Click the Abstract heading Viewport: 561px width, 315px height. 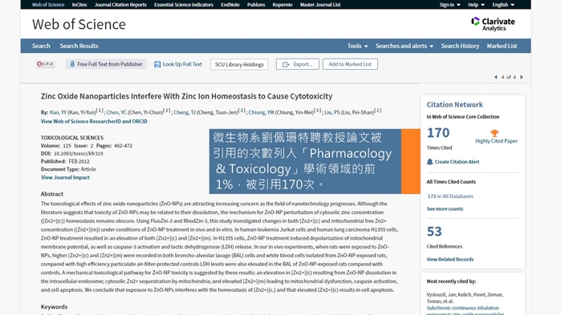pos(52,194)
